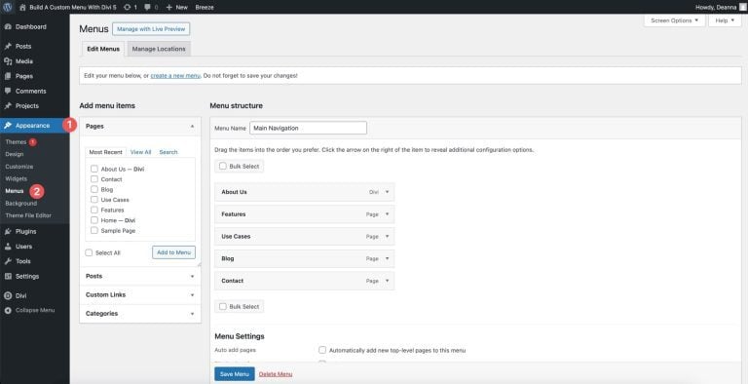748x384 pixels.
Task: Expand the About Us menu item arrow
Action: [387, 192]
